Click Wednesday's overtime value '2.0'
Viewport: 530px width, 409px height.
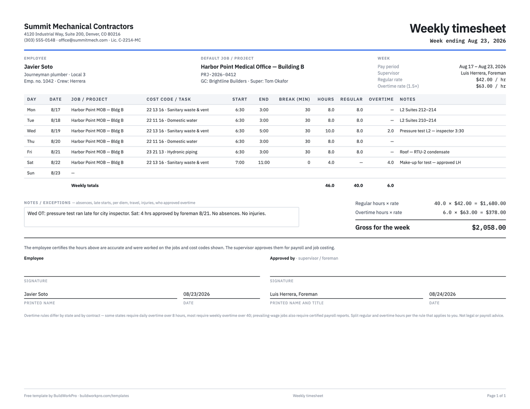point(390,131)
